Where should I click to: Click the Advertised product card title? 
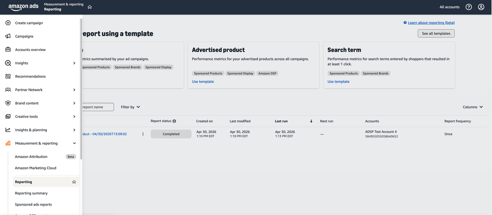click(218, 50)
